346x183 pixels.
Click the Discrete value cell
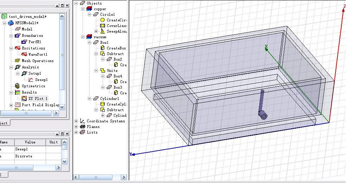(30, 156)
